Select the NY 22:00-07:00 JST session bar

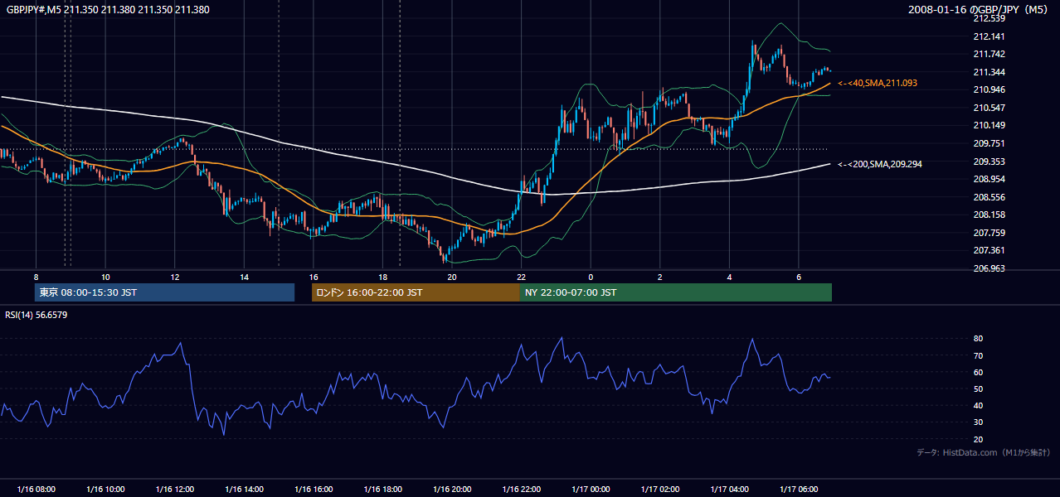pyautogui.click(x=676, y=292)
